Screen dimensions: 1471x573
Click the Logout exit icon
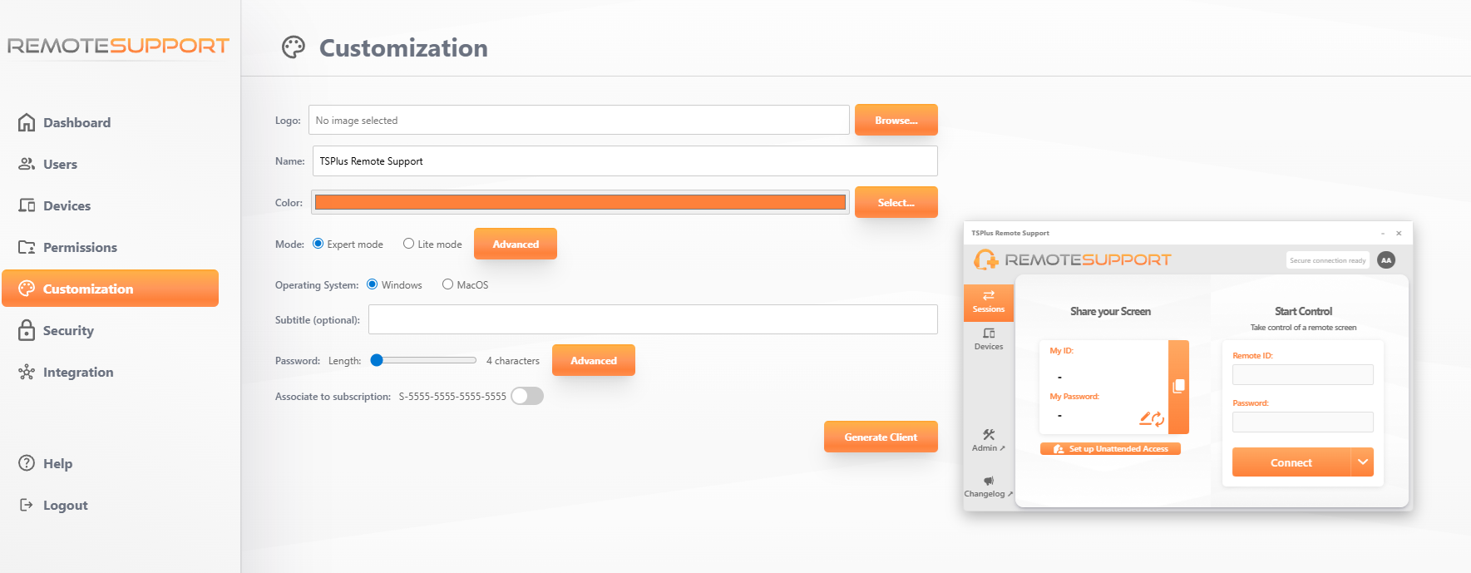[27, 505]
